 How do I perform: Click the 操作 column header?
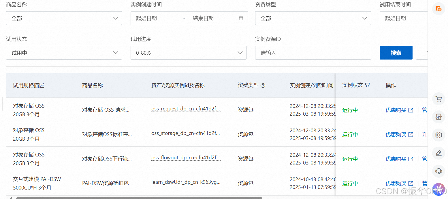(391, 85)
